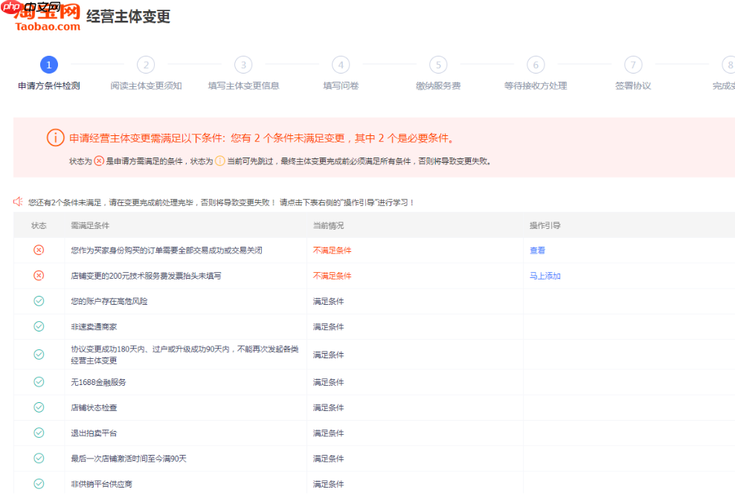
Task: Click red X status icon for invoice header row
Action: pos(39,276)
